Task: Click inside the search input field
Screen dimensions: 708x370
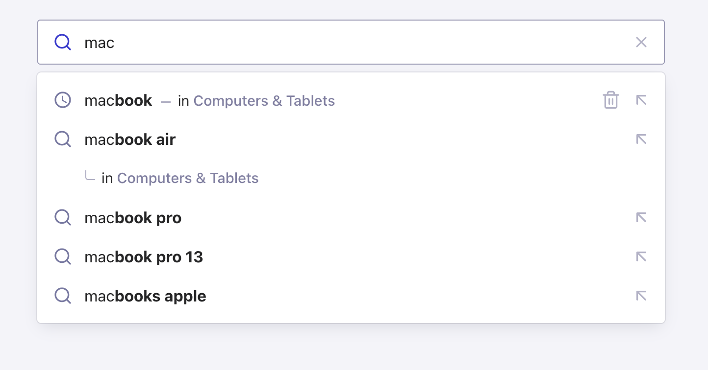Action: pos(294,42)
